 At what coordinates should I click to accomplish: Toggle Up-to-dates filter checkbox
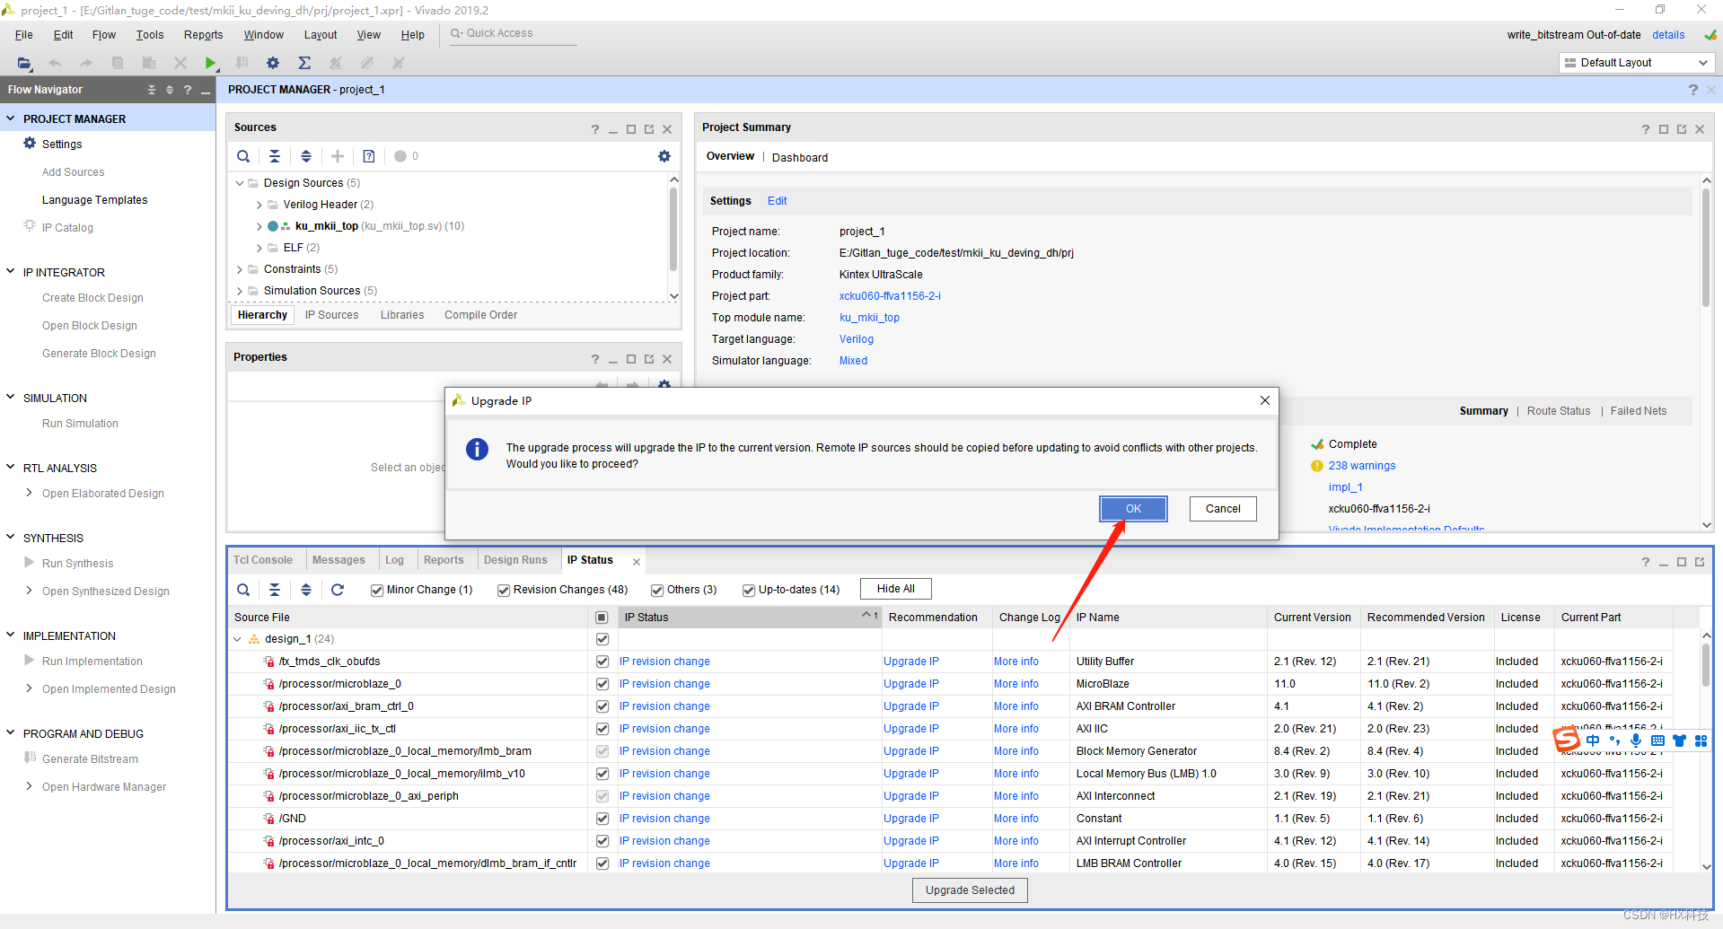(749, 590)
